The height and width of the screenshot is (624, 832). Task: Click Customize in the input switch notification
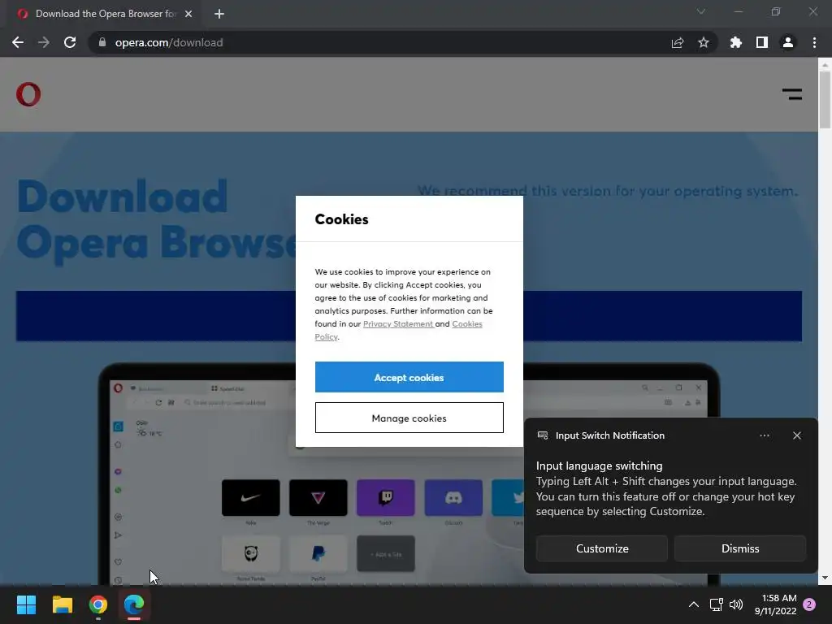(602, 548)
